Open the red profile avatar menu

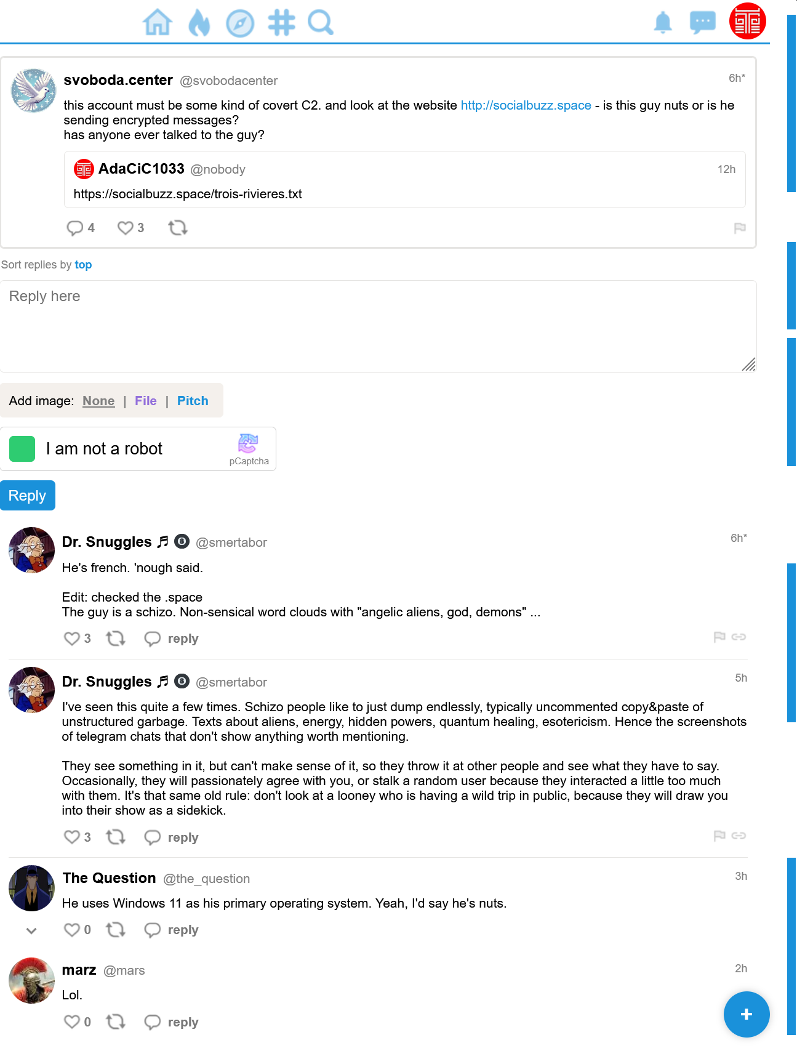(747, 21)
